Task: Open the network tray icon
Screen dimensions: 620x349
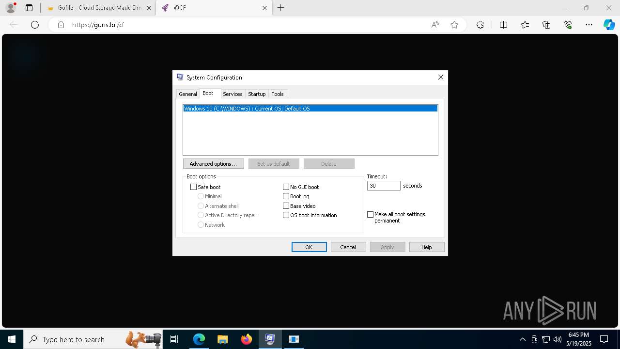Action: pos(546,339)
